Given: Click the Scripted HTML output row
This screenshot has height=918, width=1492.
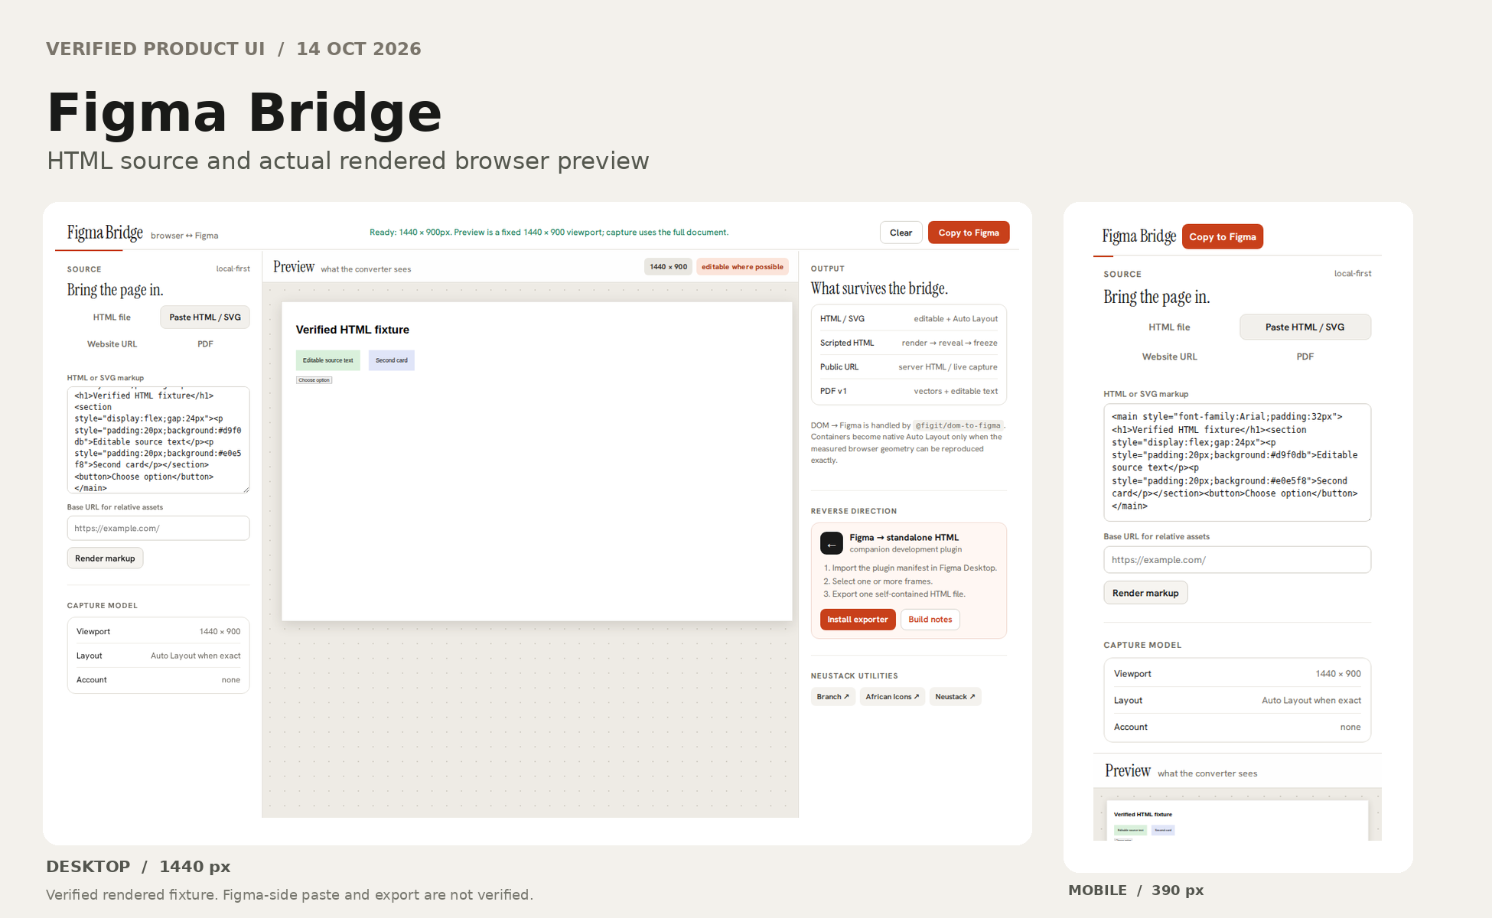Looking at the screenshot, I should (x=908, y=343).
